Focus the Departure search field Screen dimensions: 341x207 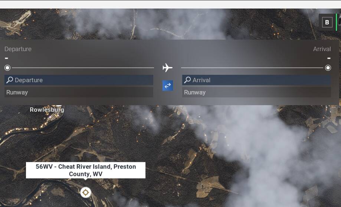coord(79,80)
